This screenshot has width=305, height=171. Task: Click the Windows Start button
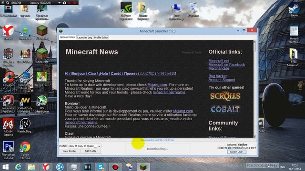pyautogui.click(x=5, y=167)
